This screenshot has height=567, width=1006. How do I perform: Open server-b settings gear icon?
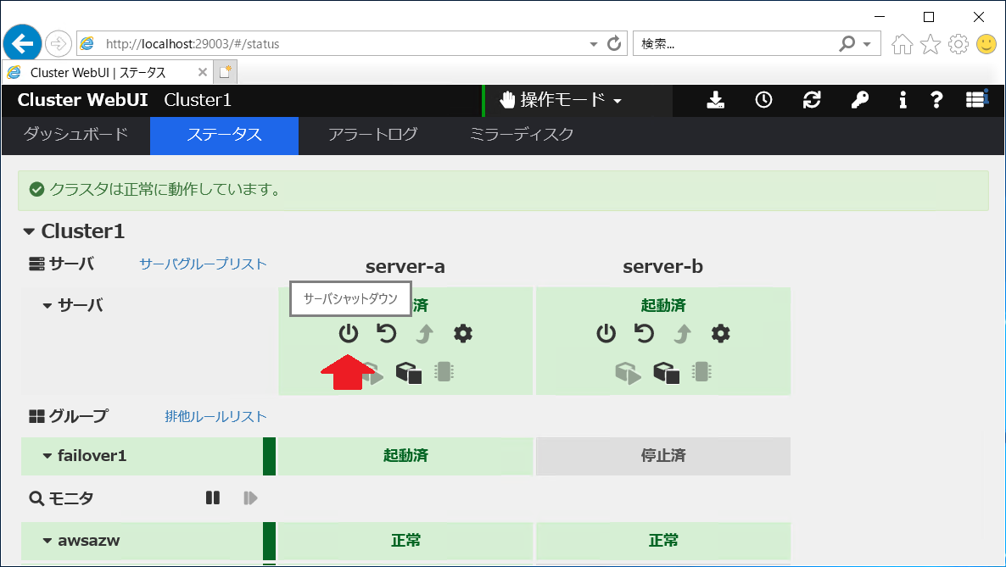[x=720, y=334]
